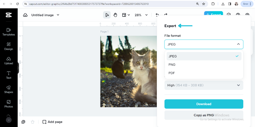The image size is (255, 127).
Task: Open the help question mark icon
Action: (238, 14)
